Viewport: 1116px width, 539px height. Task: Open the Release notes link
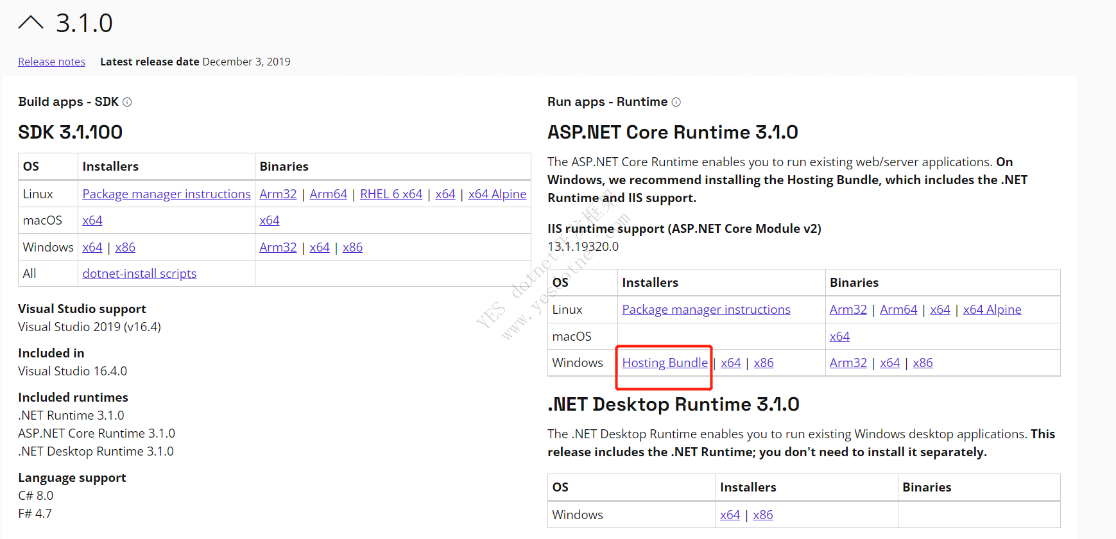point(51,62)
